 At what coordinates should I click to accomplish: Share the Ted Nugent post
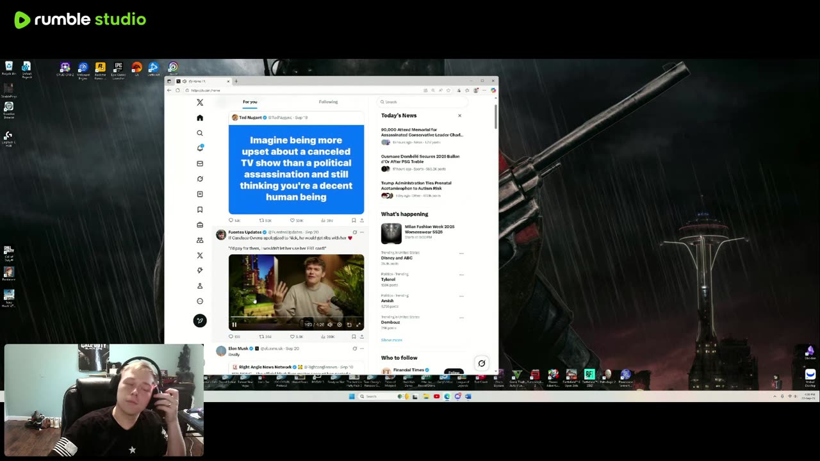click(x=361, y=220)
